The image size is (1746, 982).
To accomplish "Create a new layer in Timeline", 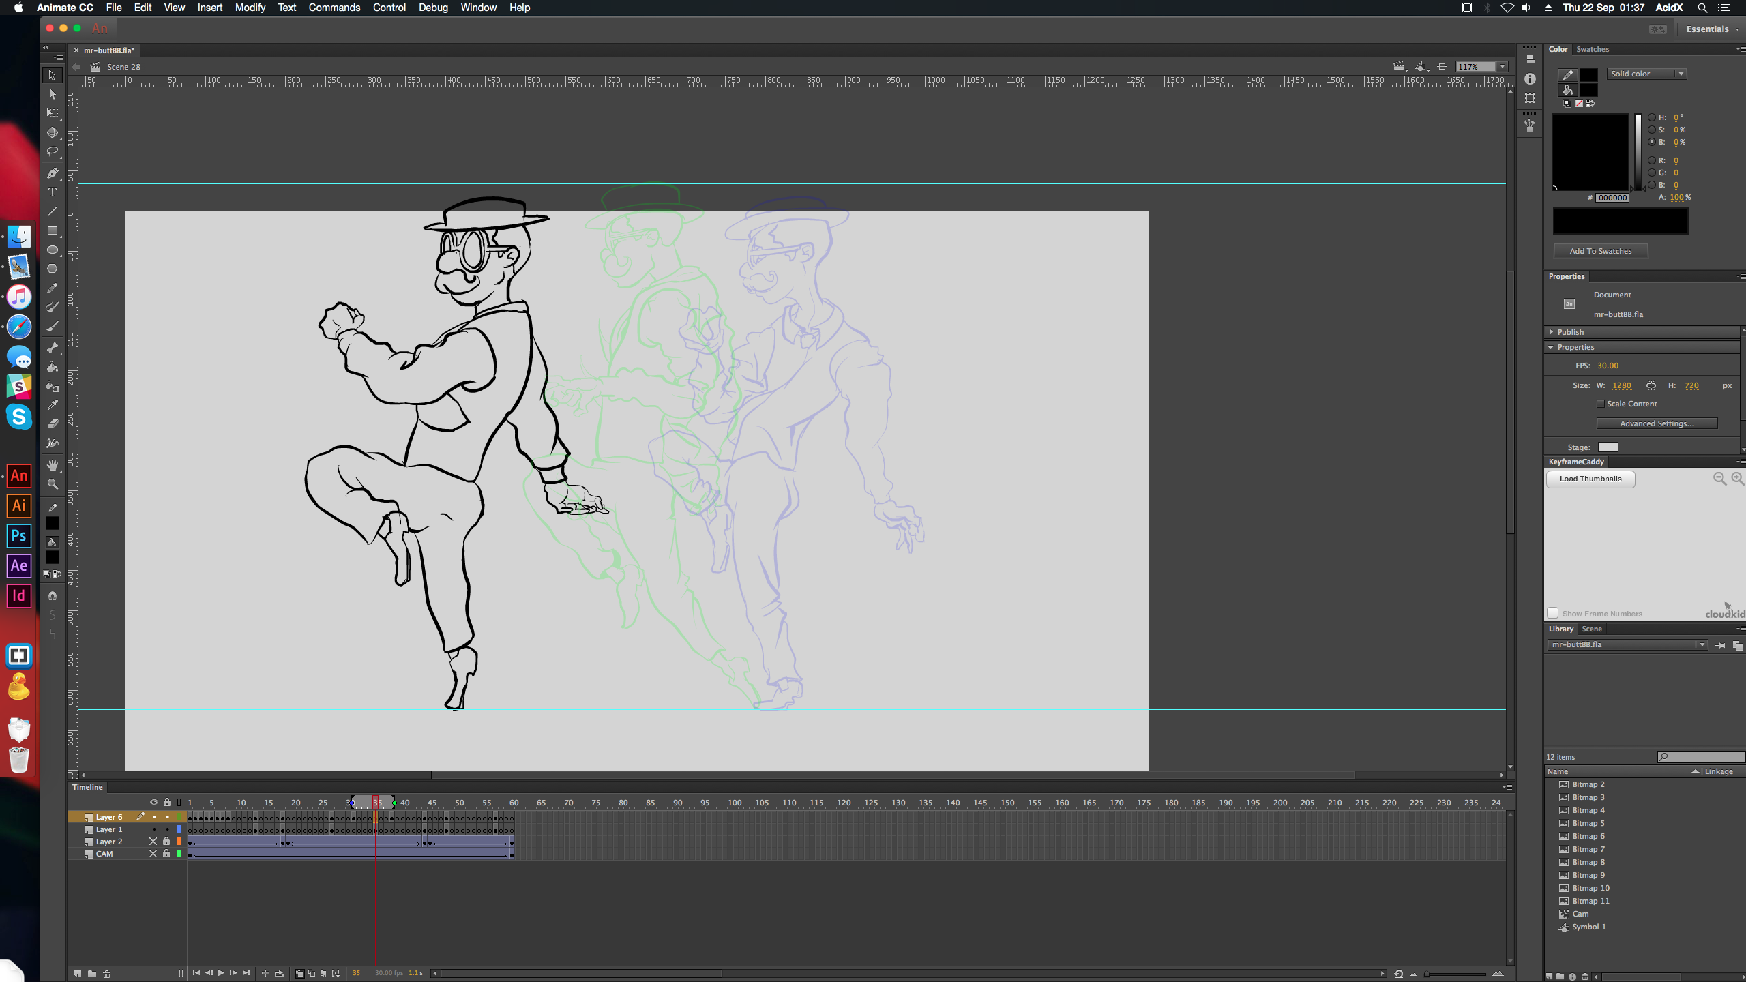I will coord(77,974).
